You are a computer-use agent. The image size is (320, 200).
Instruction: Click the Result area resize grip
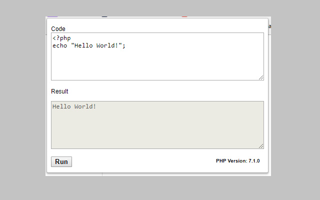coord(261,146)
